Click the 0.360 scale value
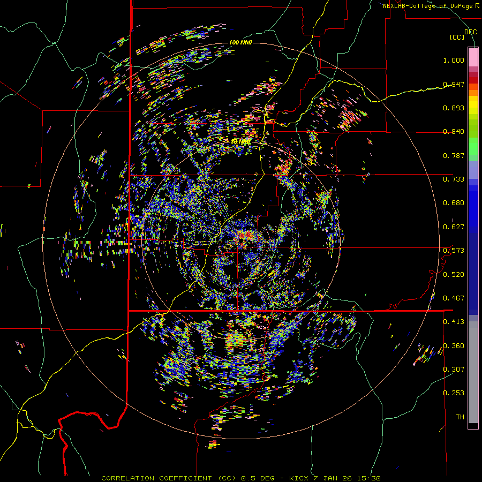The height and width of the screenshot is (482, 482). pos(454,346)
